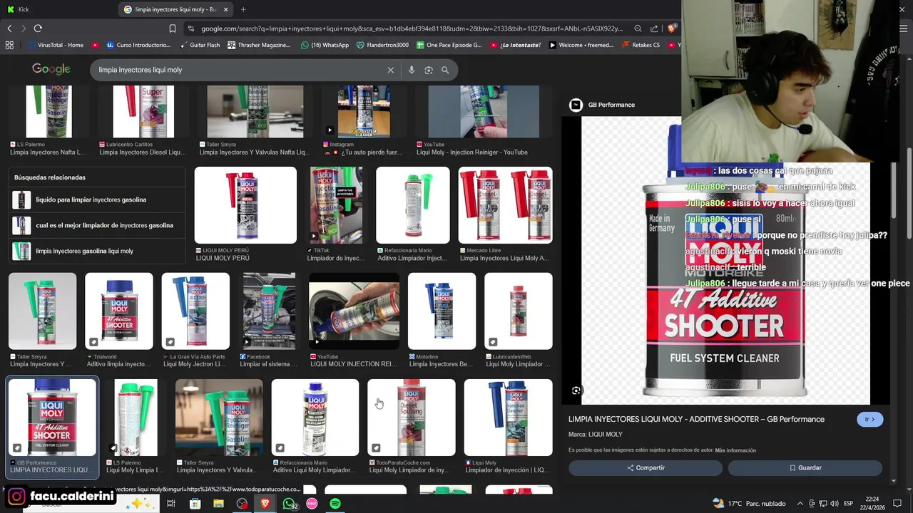Image resolution: width=913 pixels, height=513 pixels.
Task: Open the pink round app in taskbar
Action: pos(312,504)
